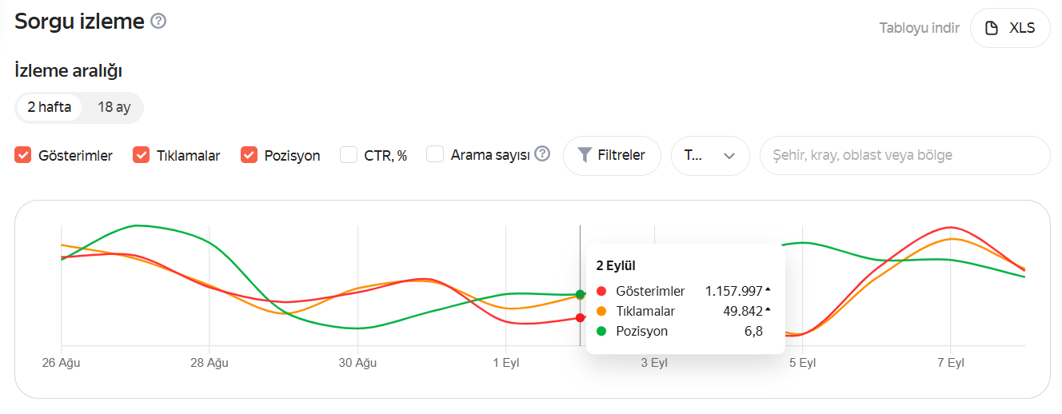Open the Filtreler button
The image size is (1062, 414).
point(612,156)
